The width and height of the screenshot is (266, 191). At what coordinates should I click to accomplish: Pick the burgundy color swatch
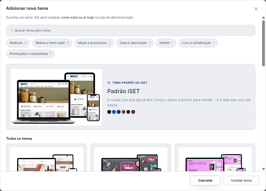(x=133, y=112)
